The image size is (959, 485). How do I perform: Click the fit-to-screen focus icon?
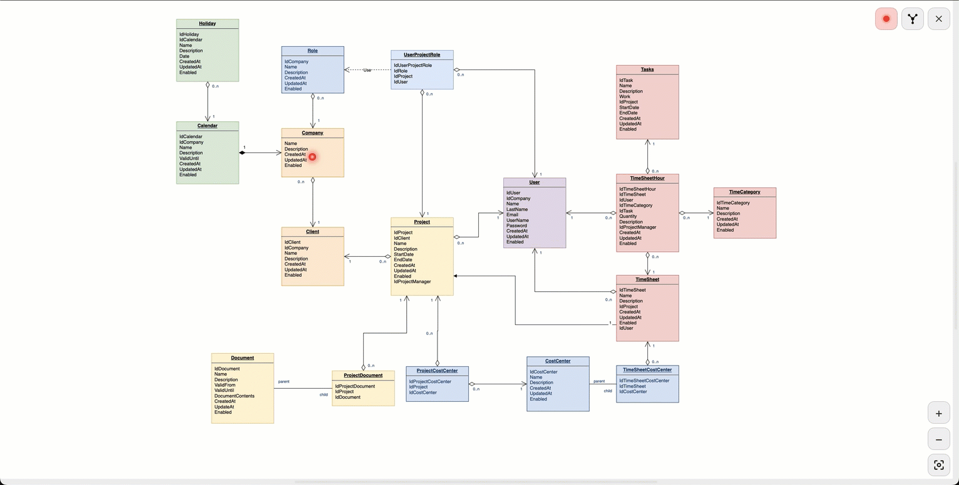click(938, 465)
